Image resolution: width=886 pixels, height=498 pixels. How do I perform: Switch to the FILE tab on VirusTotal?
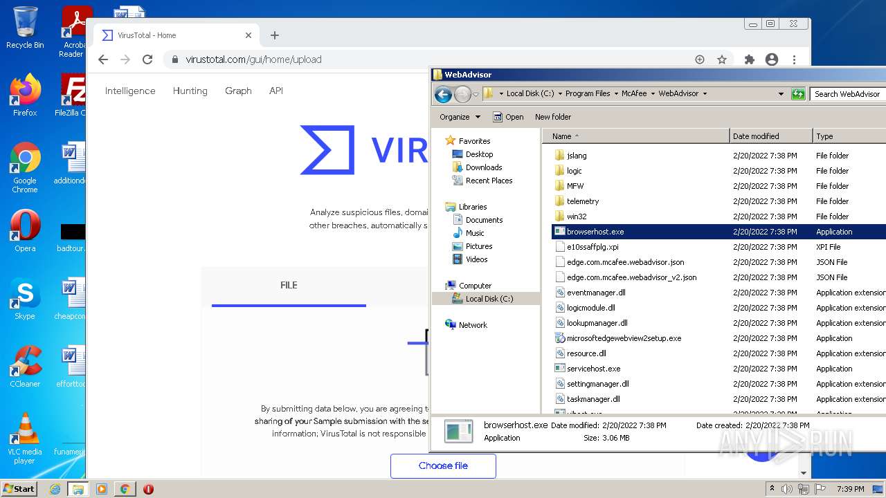(289, 285)
